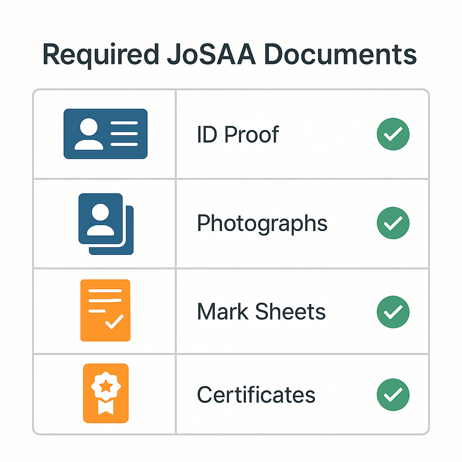This screenshot has height=462, width=462.
Task: Toggle the green check for ID Proof
Action: click(x=393, y=134)
